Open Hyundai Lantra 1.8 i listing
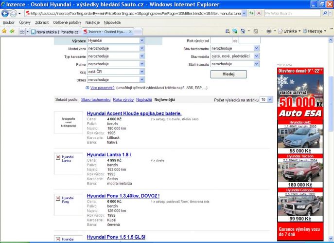The width and height of the screenshot is (334, 243). click(109, 155)
